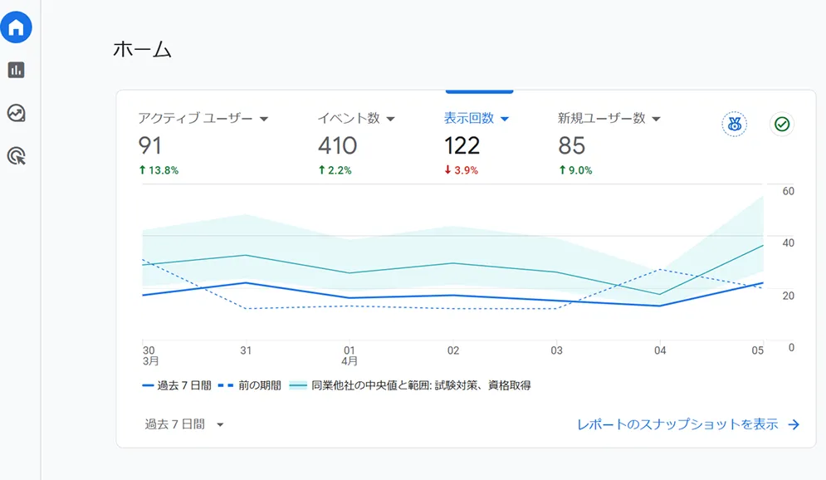
Task: Click the dashed medal benchmarking icon
Action: tap(734, 123)
